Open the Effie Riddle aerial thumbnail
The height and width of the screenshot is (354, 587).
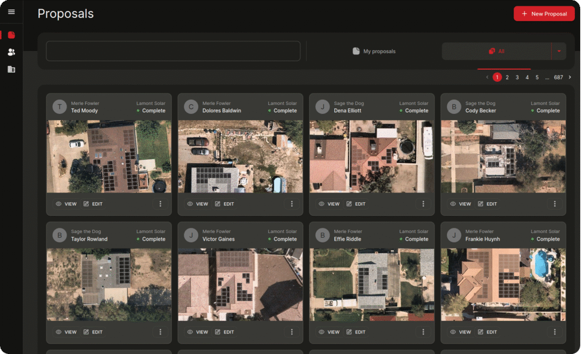(371, 285)
